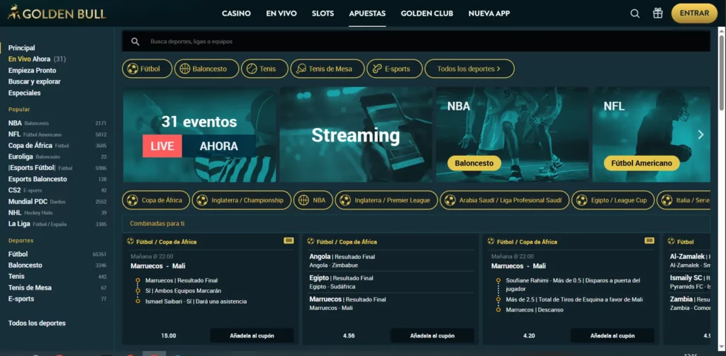The width and height of the screenshot is (726, 356).
Task: Select the Tenis sport chip
Action: coord(264,69)
